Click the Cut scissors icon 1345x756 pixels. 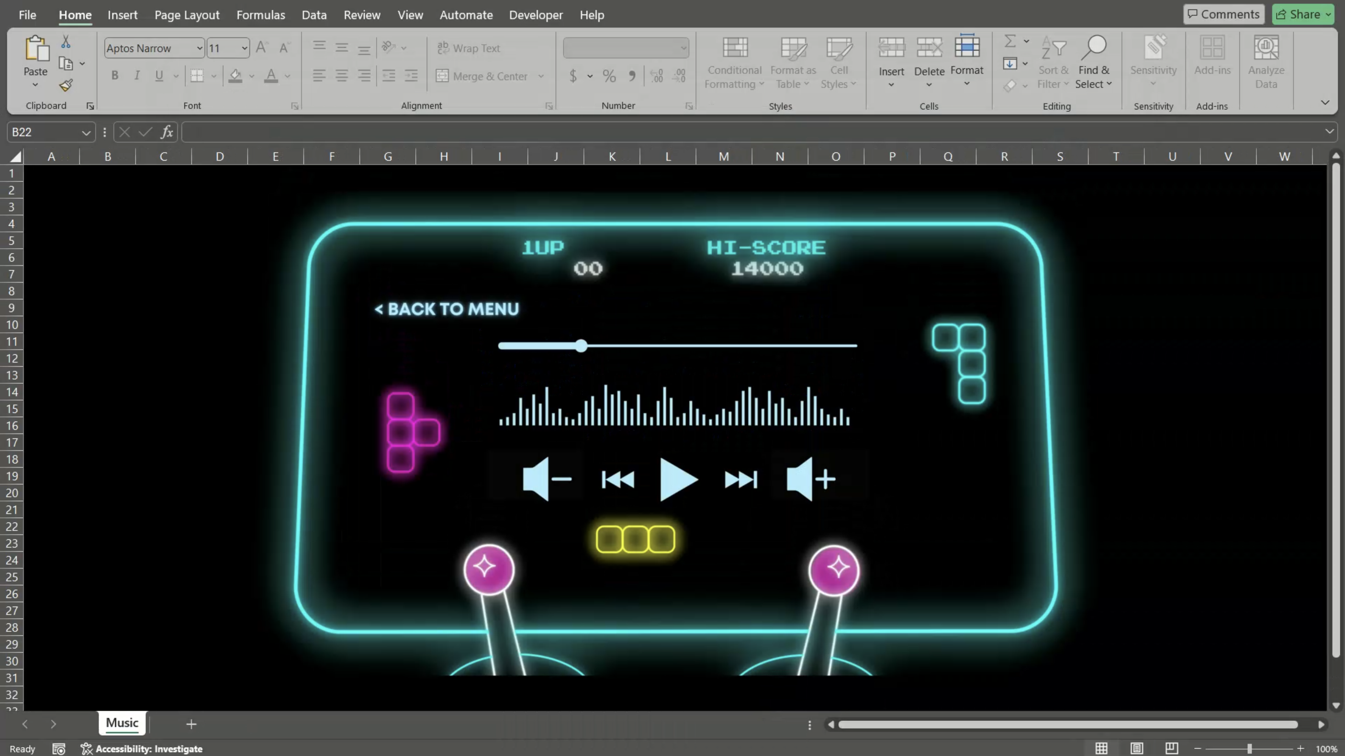(x=66, y=42)
